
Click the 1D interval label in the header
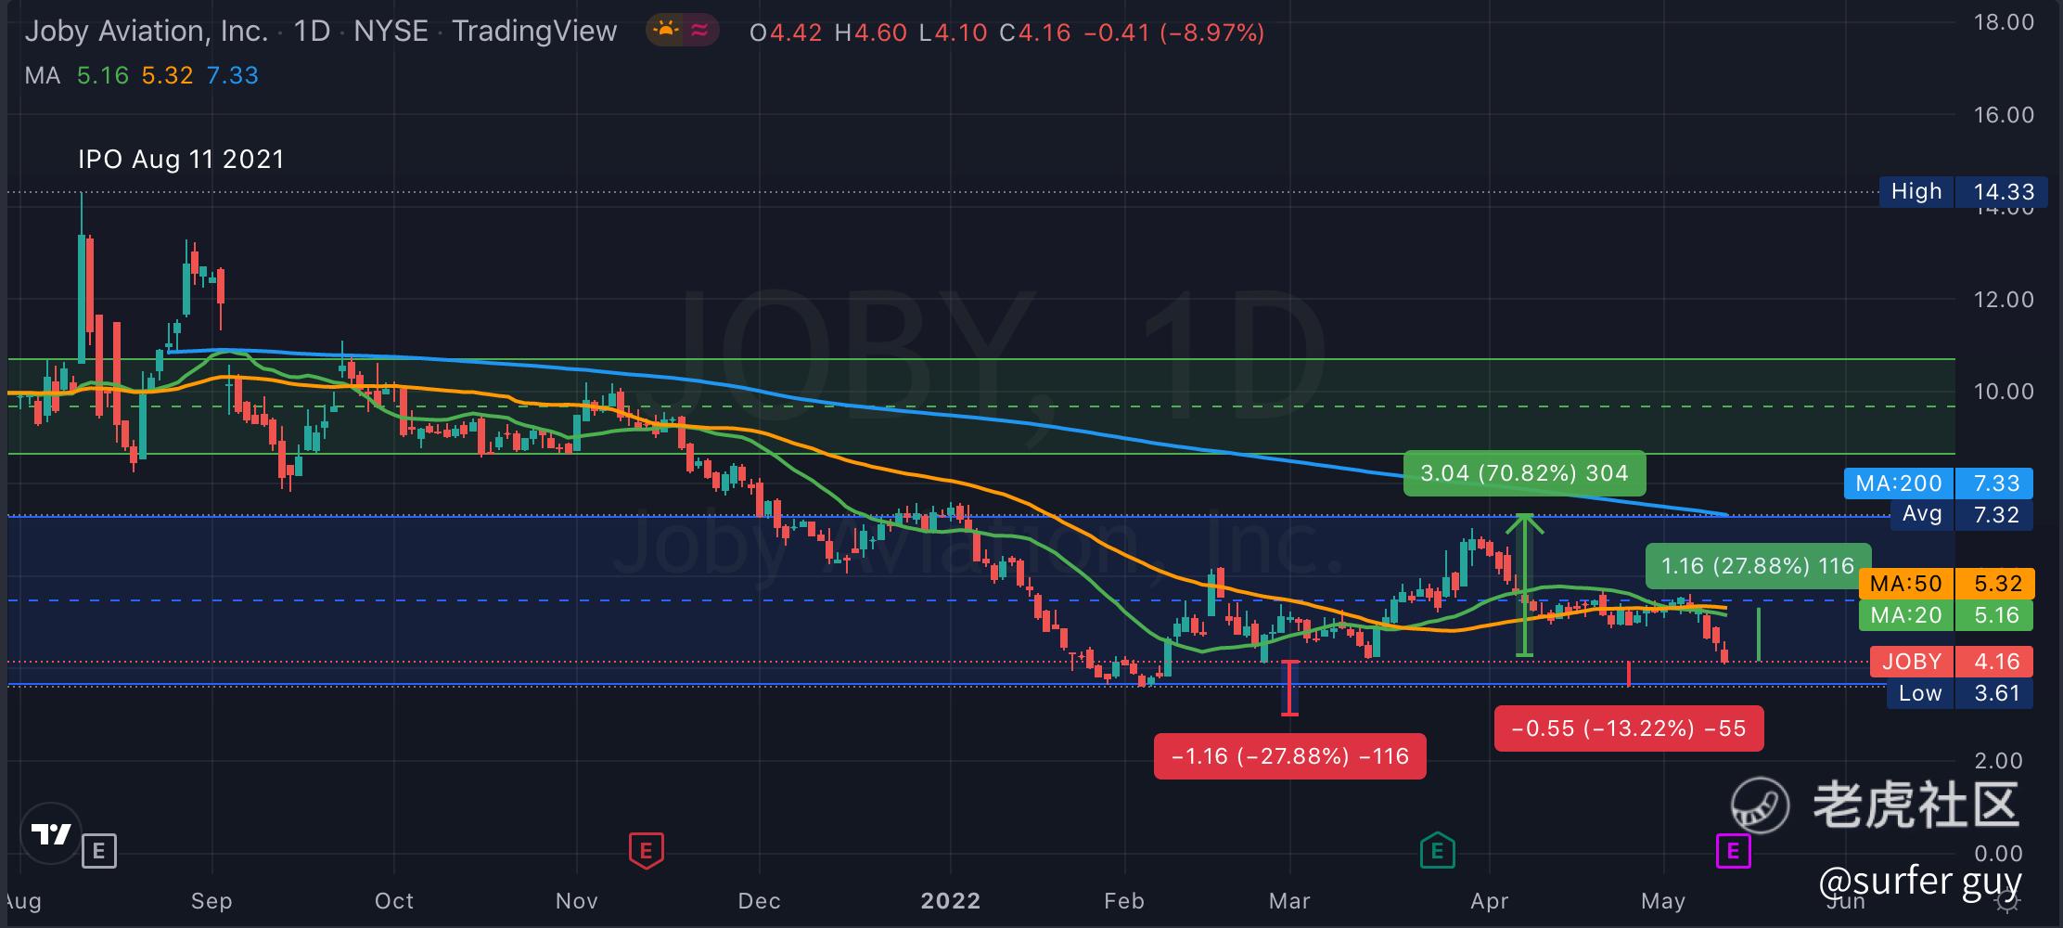(x=312, y=32)
